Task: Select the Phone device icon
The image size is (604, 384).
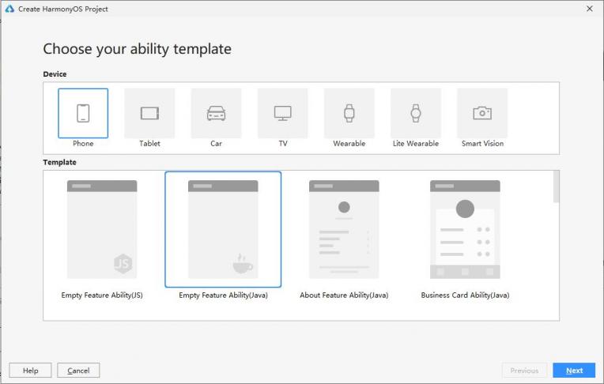Action: tap(83, 113)
